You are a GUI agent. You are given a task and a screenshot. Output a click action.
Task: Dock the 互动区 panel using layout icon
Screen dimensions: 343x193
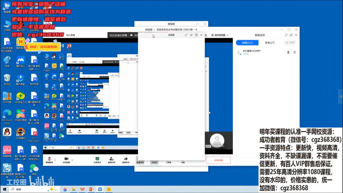tap(196, 35)
